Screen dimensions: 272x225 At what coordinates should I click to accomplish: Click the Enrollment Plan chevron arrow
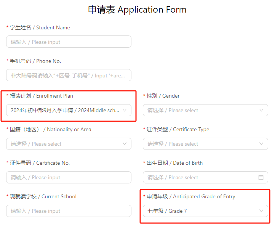pos(125,110)
